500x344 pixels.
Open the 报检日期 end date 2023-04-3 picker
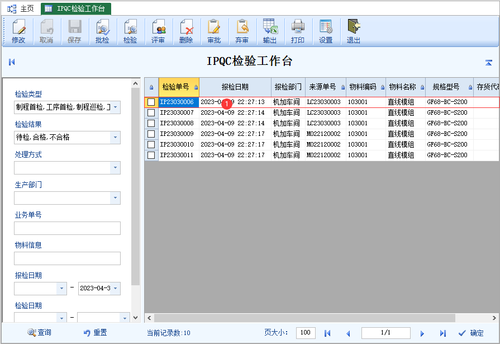tap(115, 289)
